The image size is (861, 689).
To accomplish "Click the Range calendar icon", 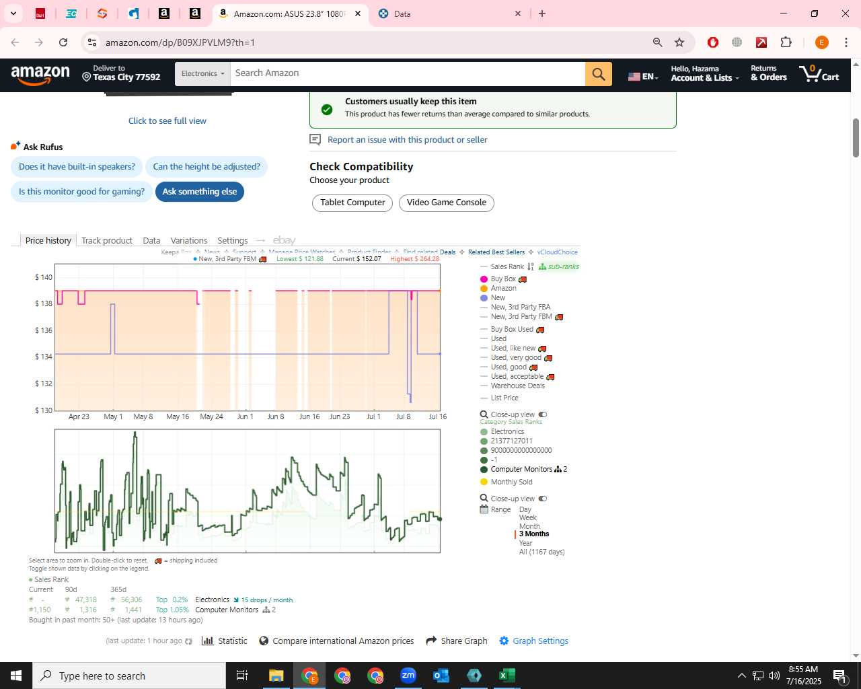I will tap(484, 509).
